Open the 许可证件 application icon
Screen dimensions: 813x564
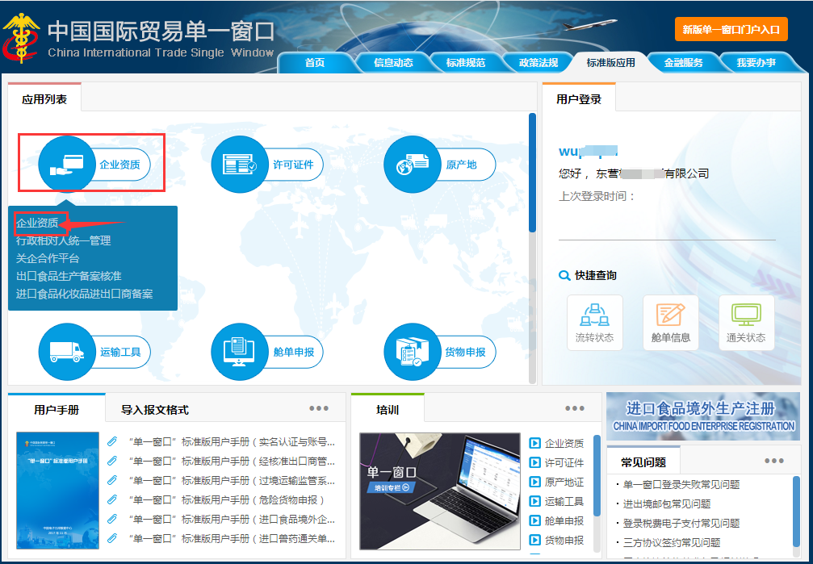(x=240, y=165)
